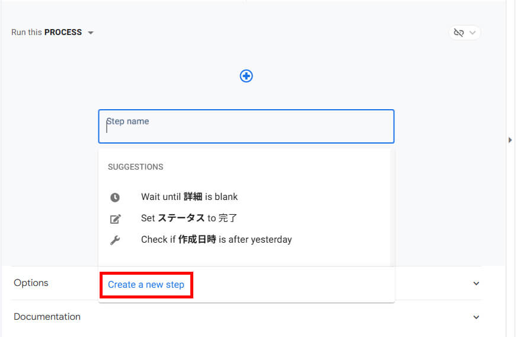Select the Wait until 詳細 is blank suggestion
The width and height of the screenshot is (517, 337).
(189, 197)
